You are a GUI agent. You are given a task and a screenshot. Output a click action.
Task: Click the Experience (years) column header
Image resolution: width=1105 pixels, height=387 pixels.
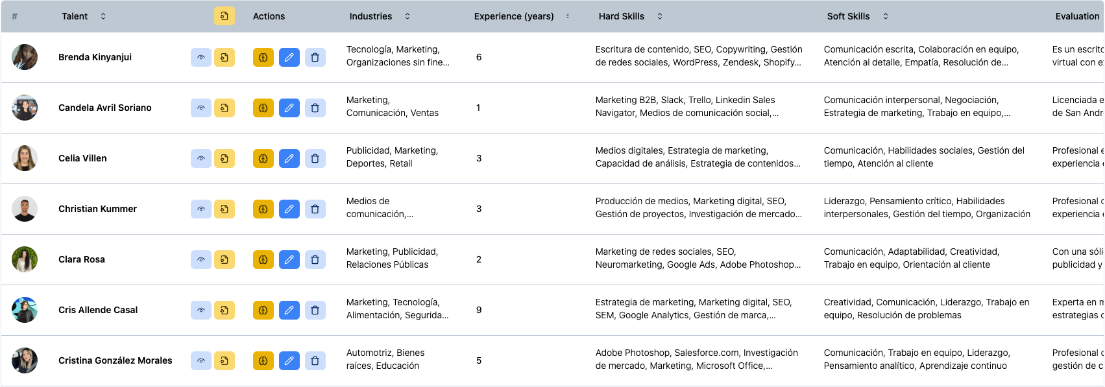(x=513, y=16)
